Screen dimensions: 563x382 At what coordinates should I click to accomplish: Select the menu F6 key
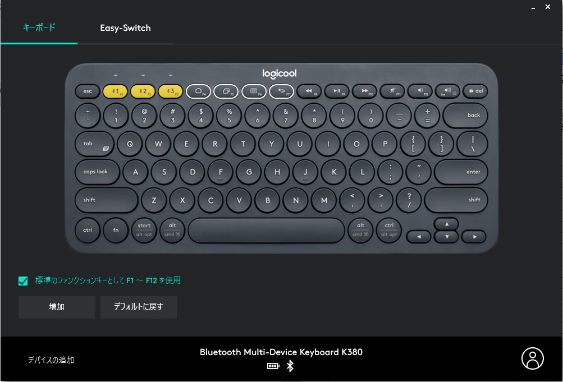click(254, 91)
